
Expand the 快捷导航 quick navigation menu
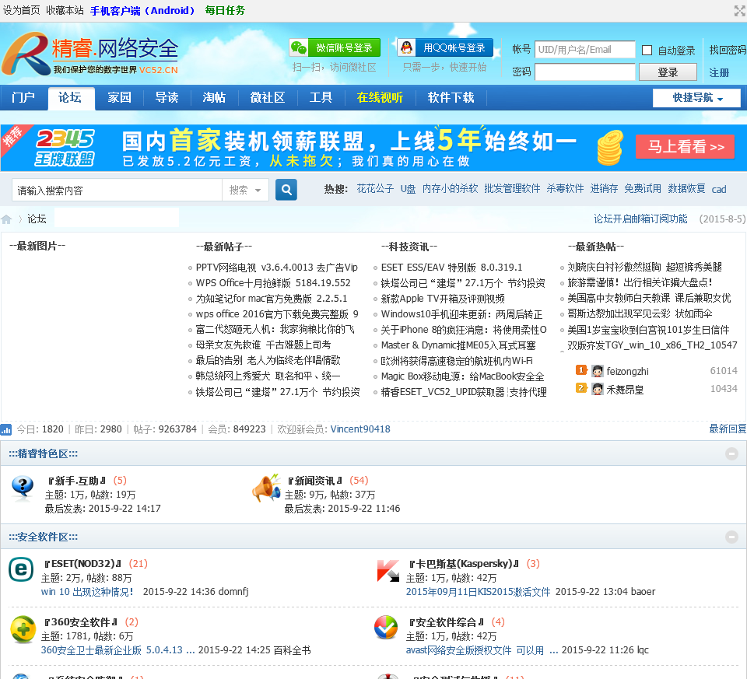tap(697, 98)
